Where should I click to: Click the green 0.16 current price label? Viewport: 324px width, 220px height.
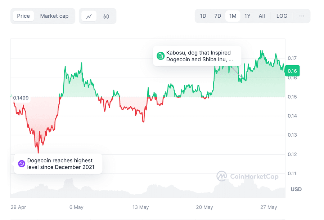click(292, 71)
